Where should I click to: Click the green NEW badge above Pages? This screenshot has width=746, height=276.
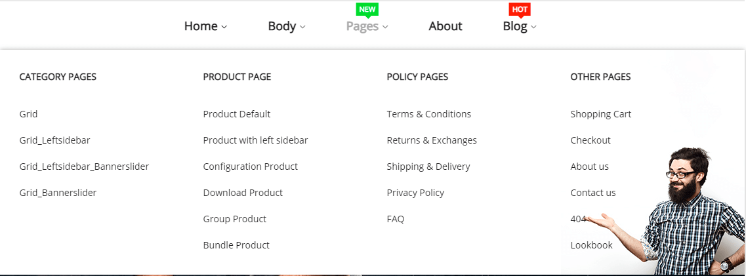[367, 9]
